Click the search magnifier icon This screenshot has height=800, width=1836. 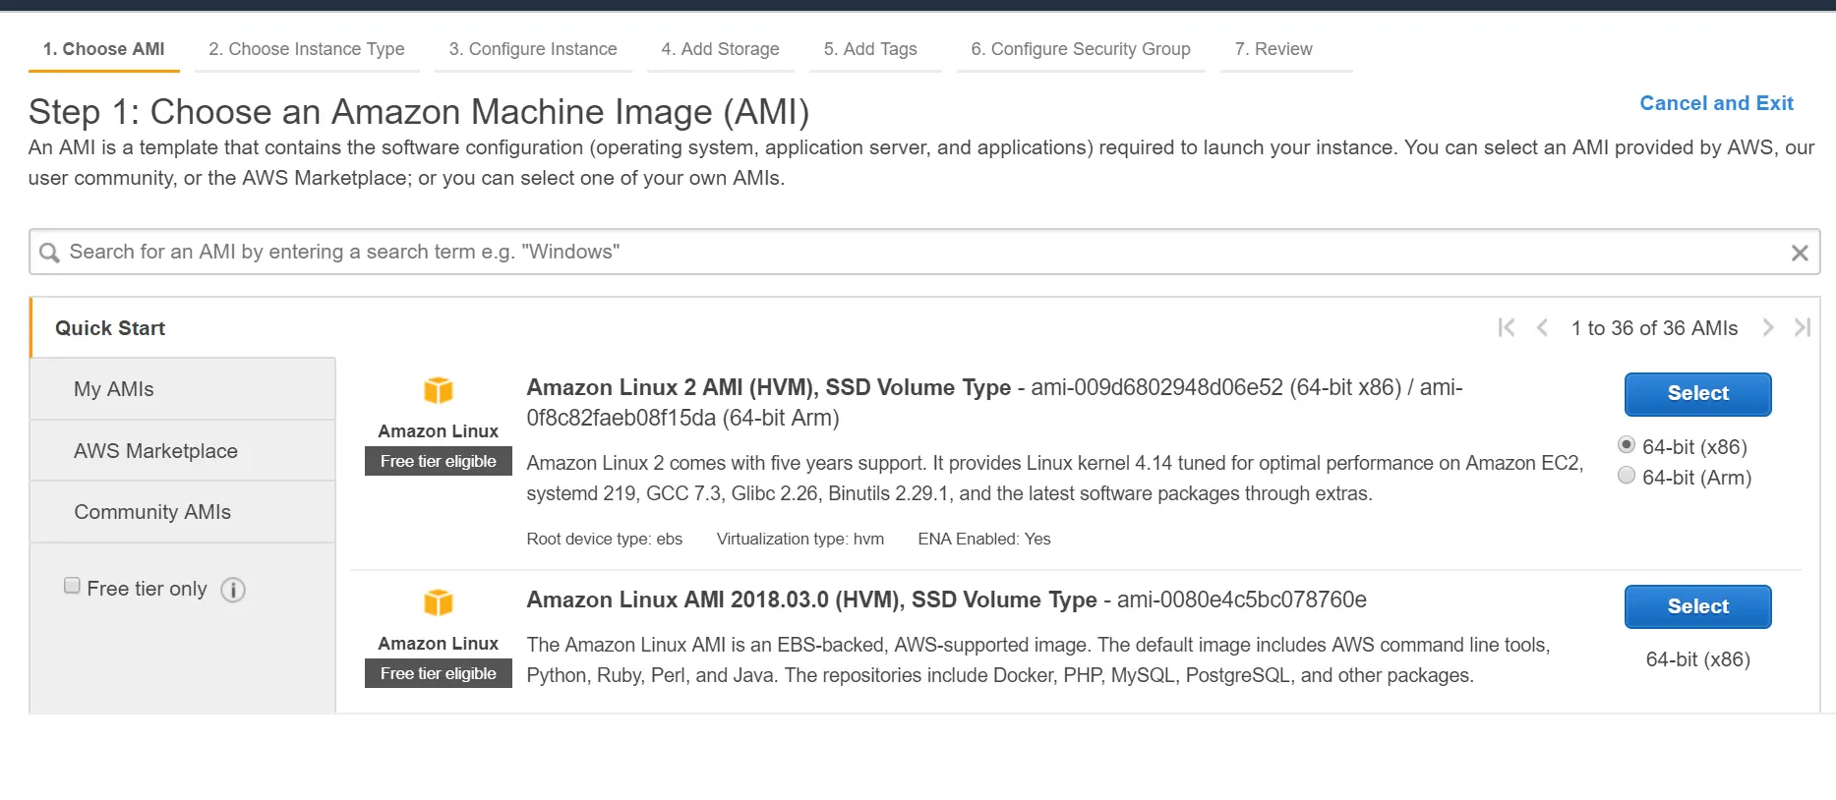coord(49,253)
